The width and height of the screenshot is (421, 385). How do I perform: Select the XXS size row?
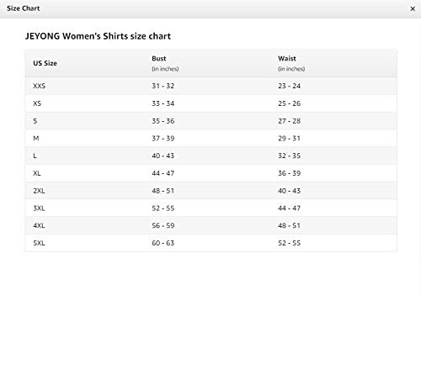point(211,86)
